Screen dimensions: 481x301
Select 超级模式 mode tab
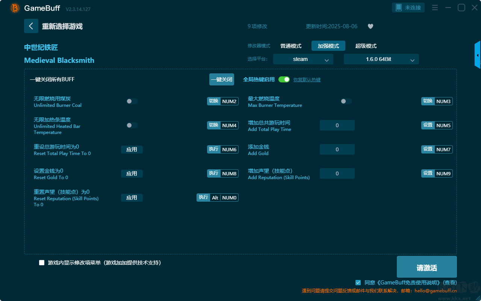366,46
